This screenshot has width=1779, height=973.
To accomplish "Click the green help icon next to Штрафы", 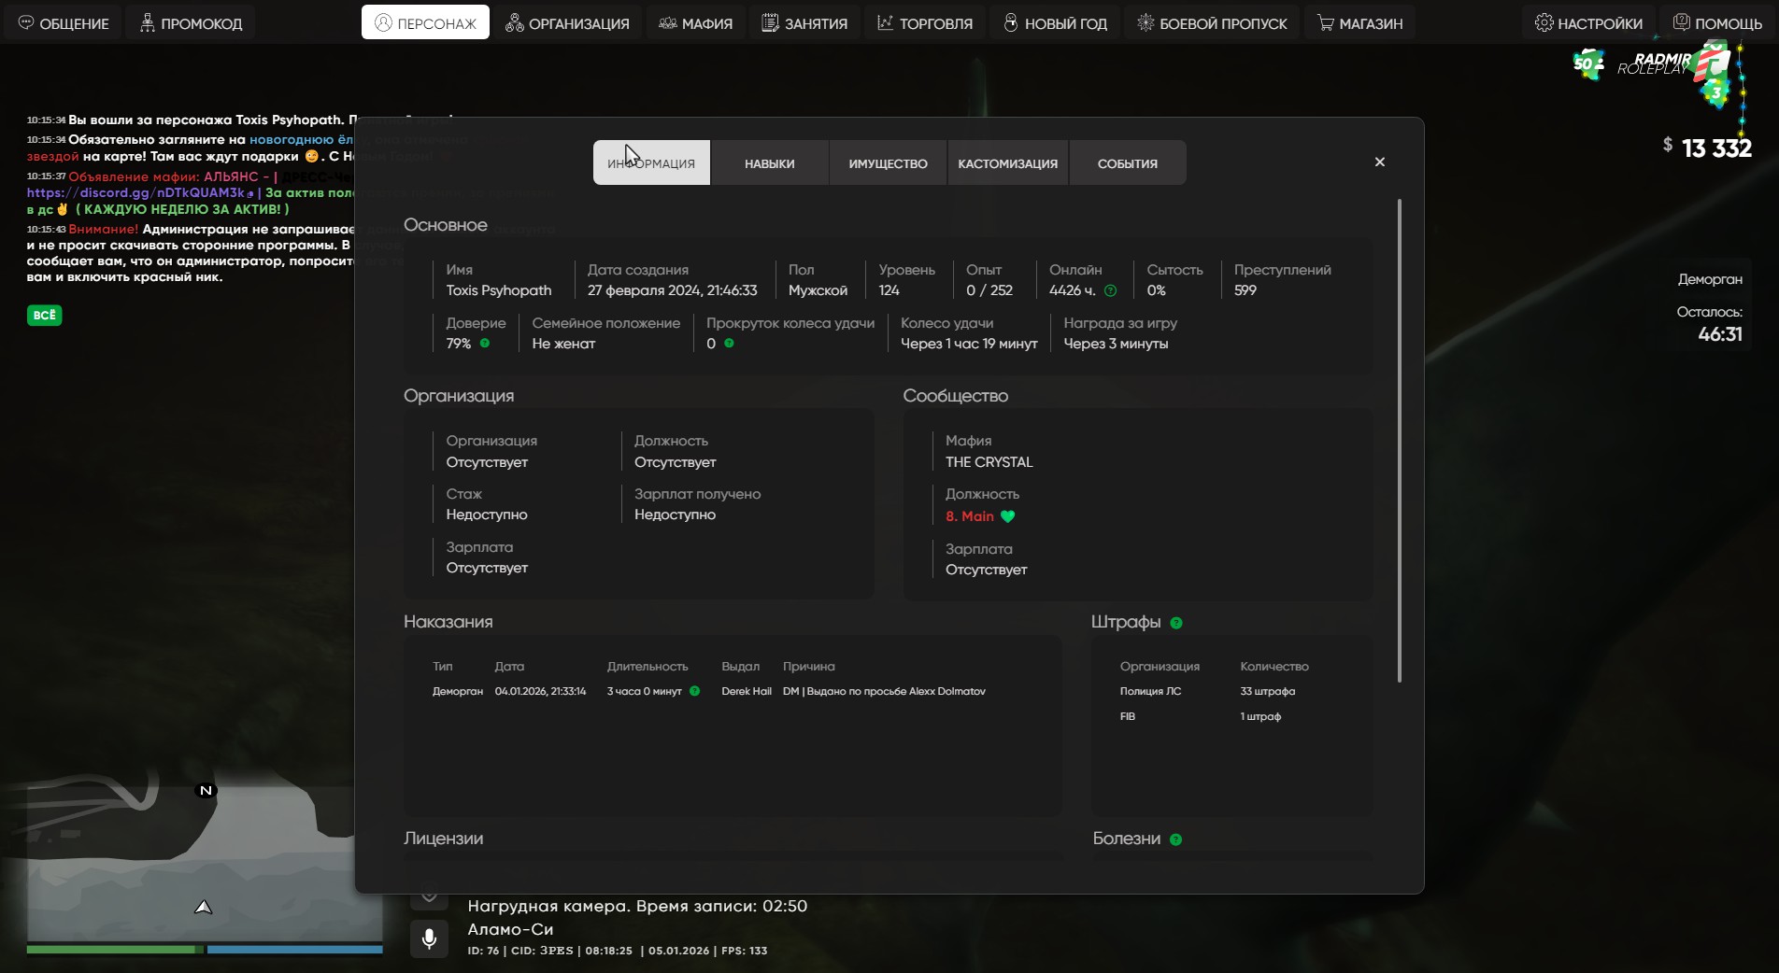I will (1176, 623).
